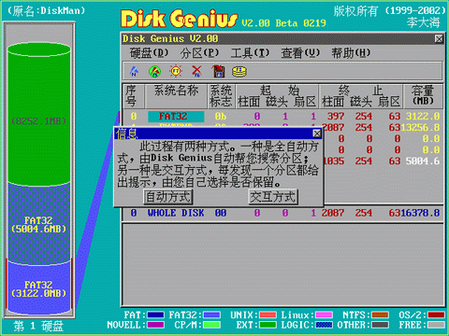This screenshot has height=336, width=449.
Task: Click the yellow stacked disks icon
Action: (x=239, y=72)
